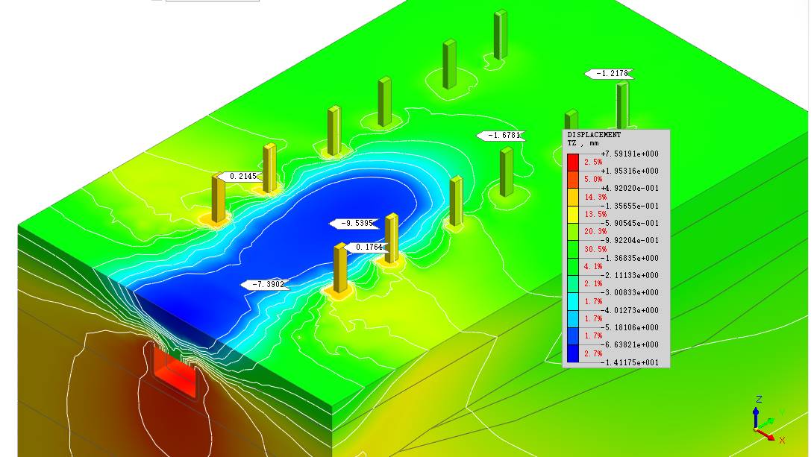Pick the -9.5395 displacement value tag
Image resolution: width=811 pixels, height=457 pixels.
(x=354, y=224)
